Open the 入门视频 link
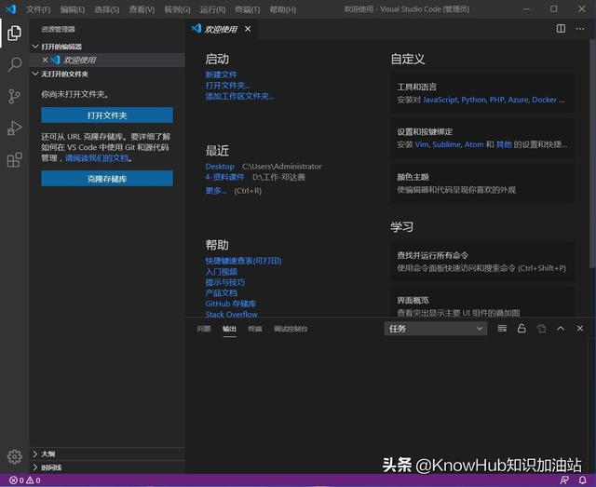Image resolution: width=596 pixels, height=487 pixels. (x=222, y=272)
